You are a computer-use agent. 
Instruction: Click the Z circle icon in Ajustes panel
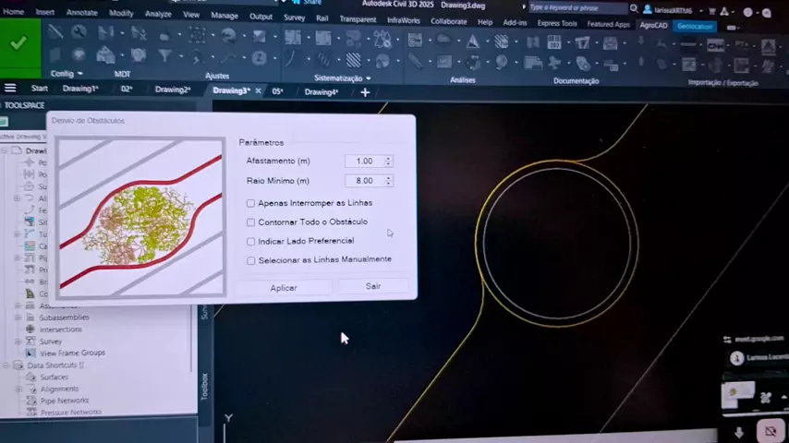260,57
